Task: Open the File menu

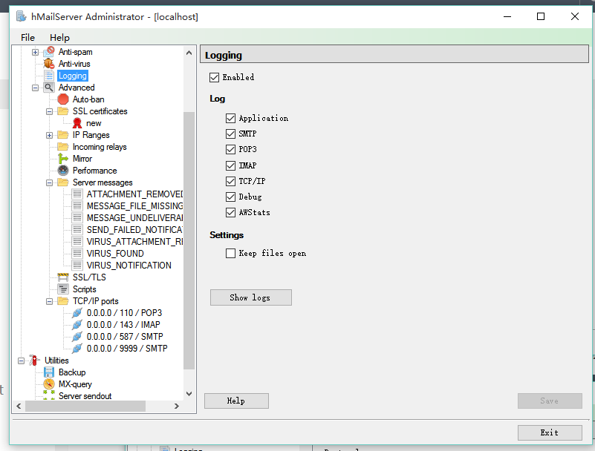Action: (x=27, y=38)
